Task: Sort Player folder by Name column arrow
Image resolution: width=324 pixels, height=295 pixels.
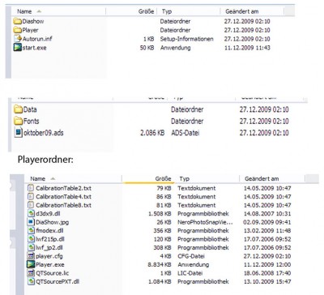Action: tap(53, 178)
